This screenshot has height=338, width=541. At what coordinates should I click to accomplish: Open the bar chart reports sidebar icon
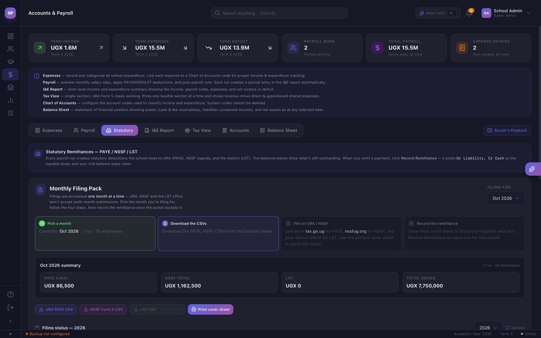(10, 100)
